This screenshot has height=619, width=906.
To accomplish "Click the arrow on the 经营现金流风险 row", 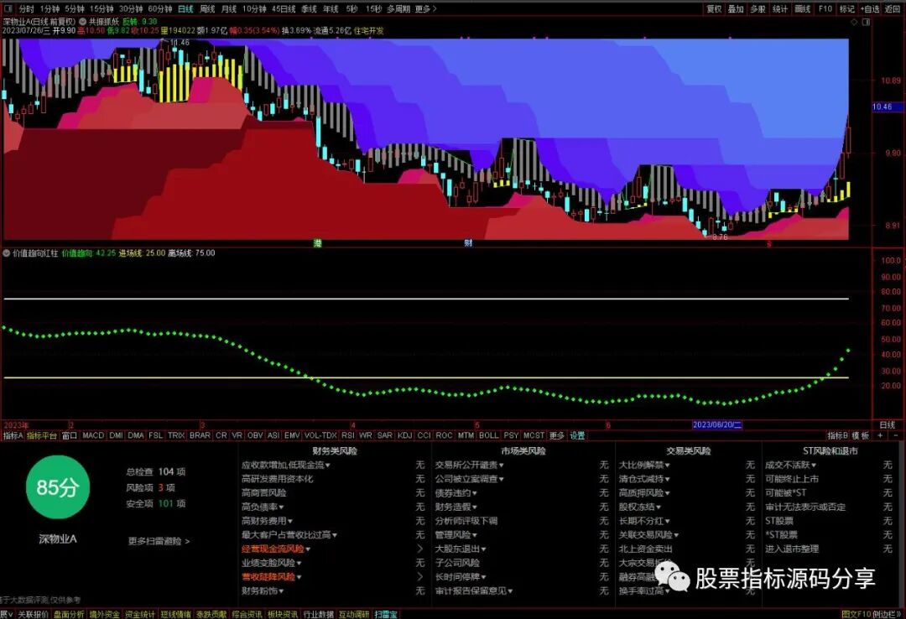I will (419, 549).
